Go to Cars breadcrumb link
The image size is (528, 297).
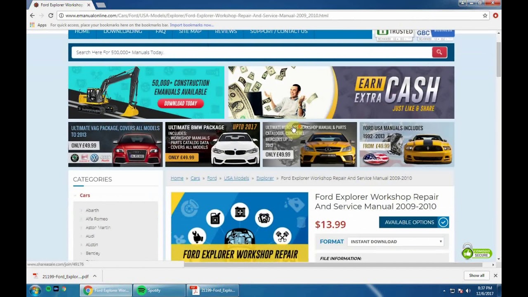(195, 178)
